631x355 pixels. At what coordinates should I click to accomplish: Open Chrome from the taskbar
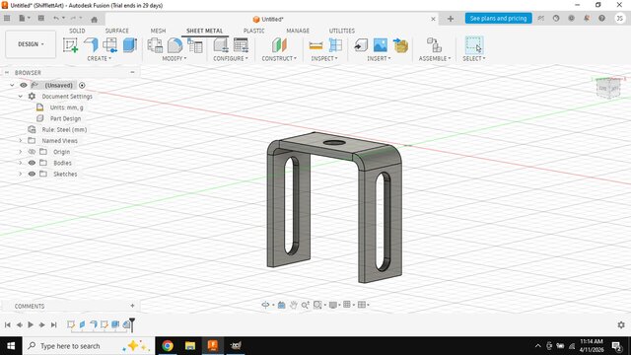pyautogui.click(x=168, y=346)
